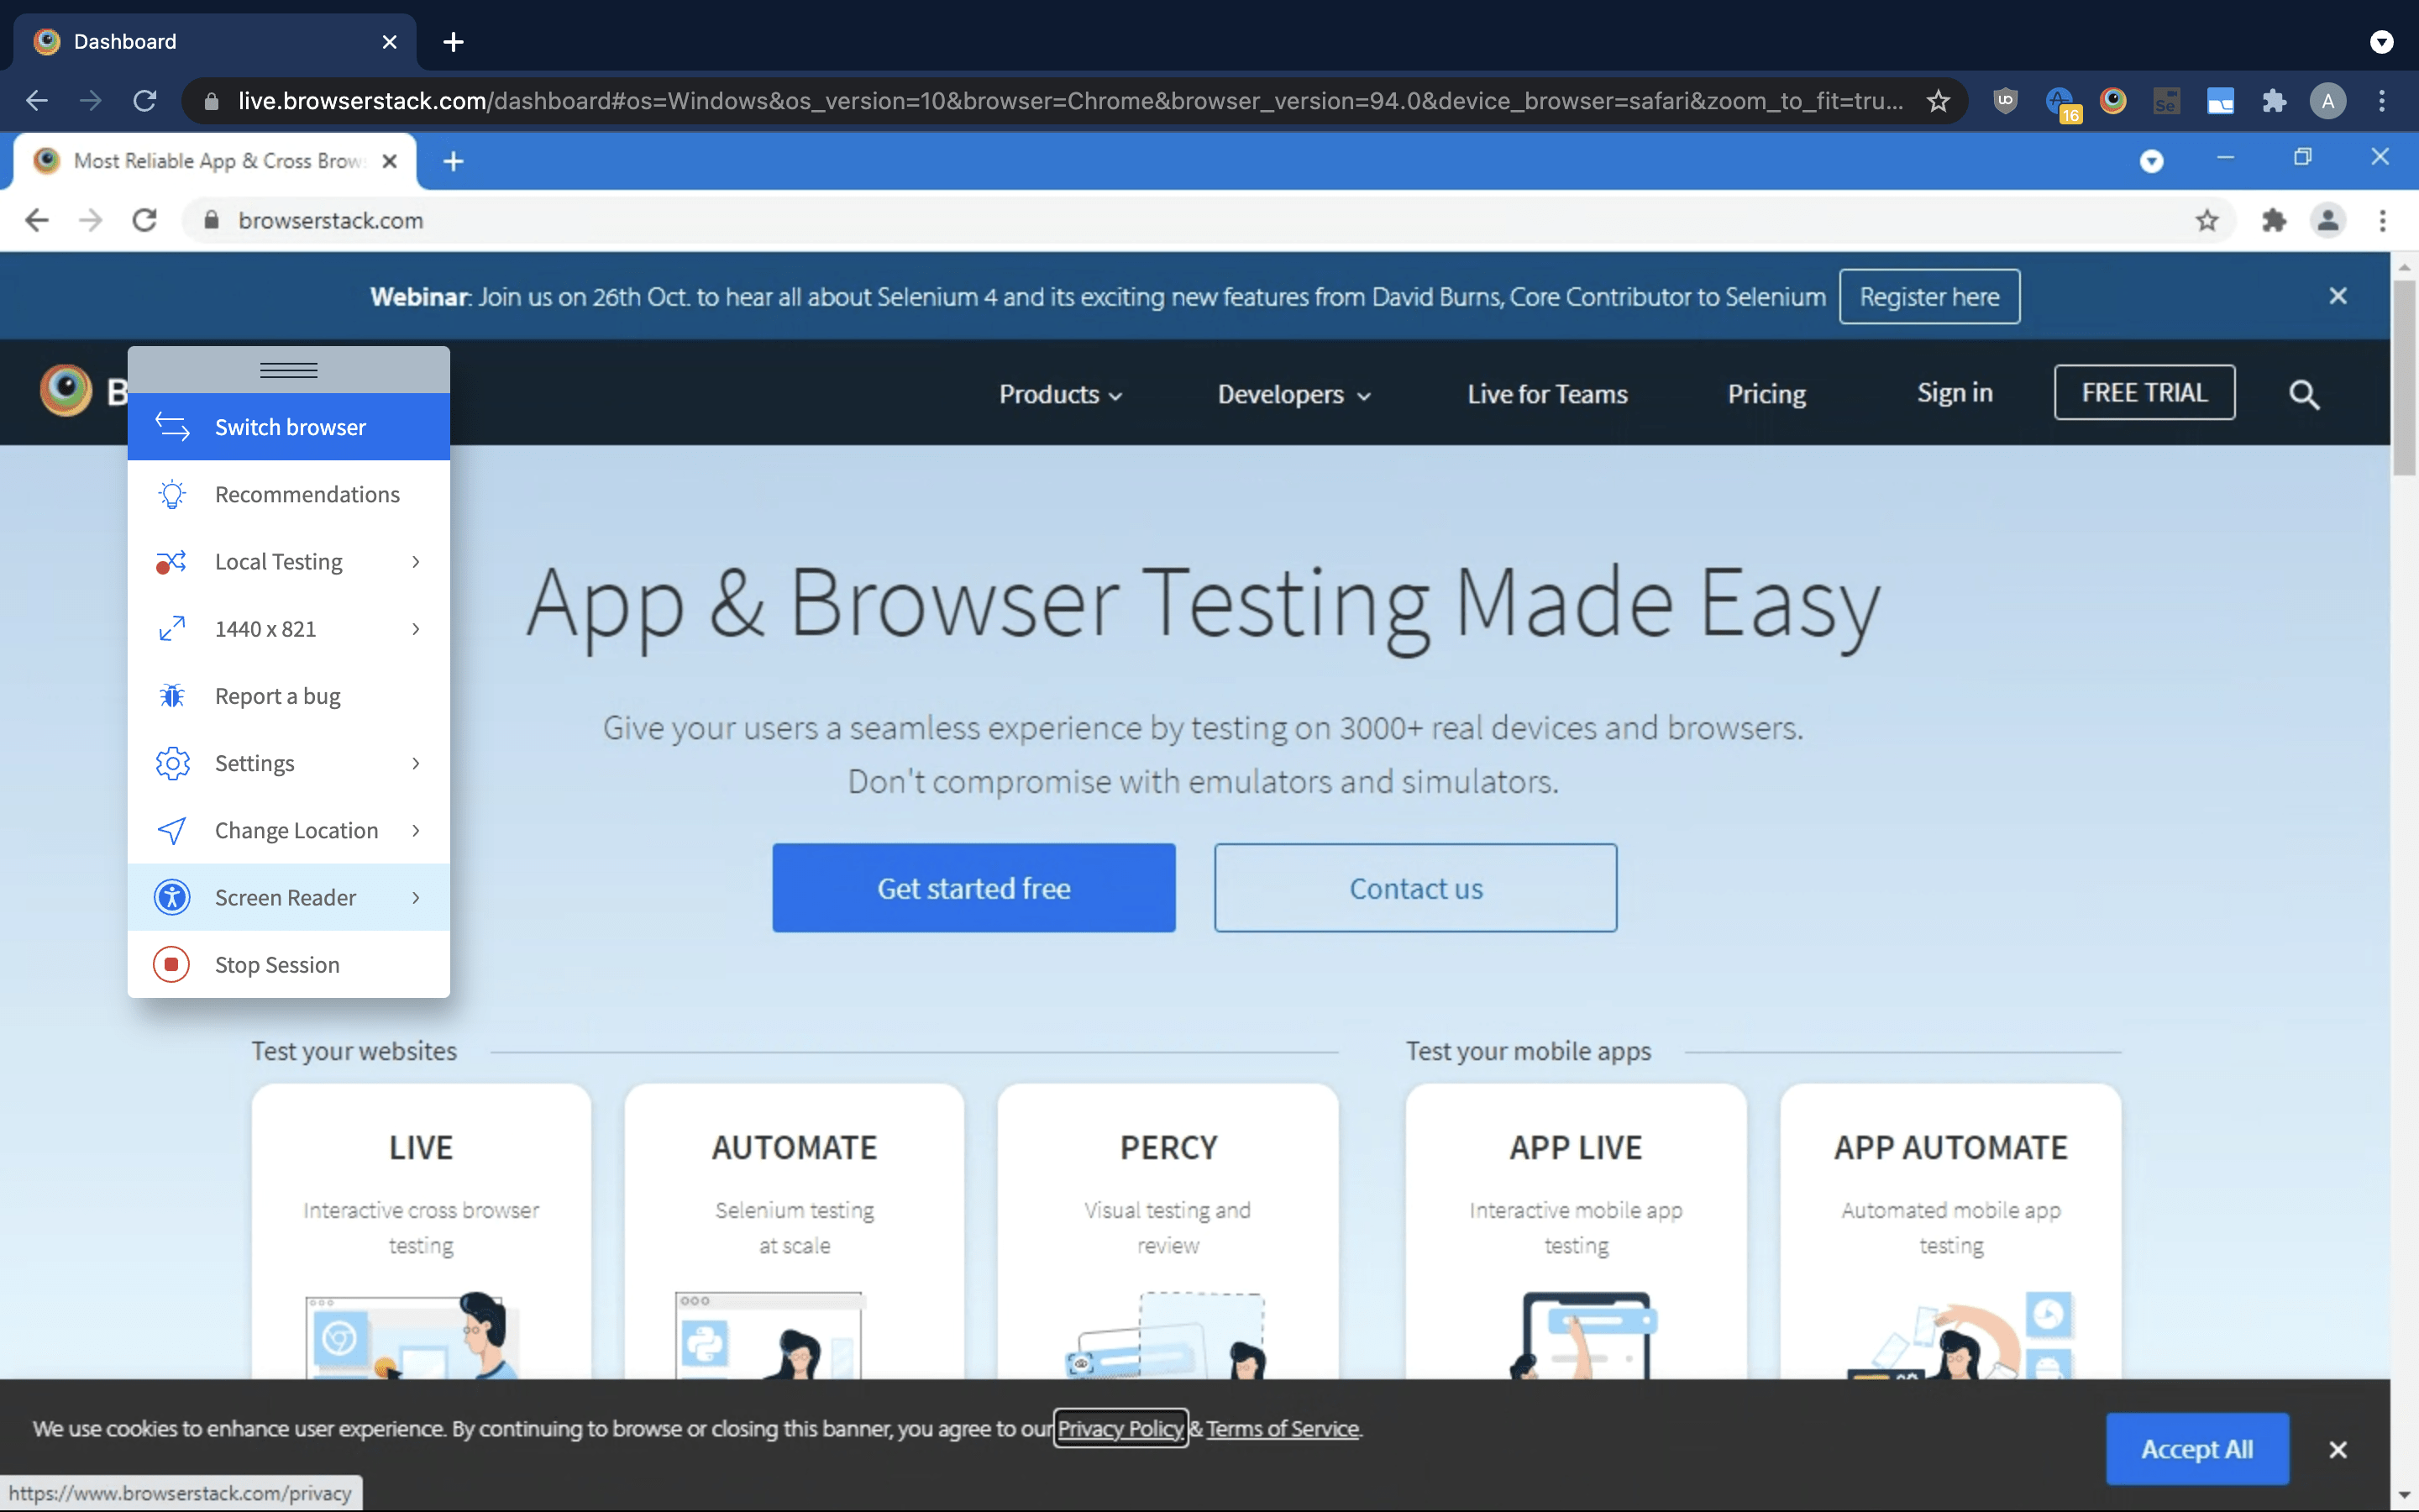Open Recommendations from the session menu

click(x=307, y=493)
